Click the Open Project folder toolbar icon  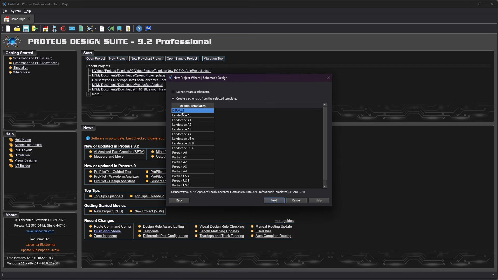pyautogui.click(x=17, y=29)
